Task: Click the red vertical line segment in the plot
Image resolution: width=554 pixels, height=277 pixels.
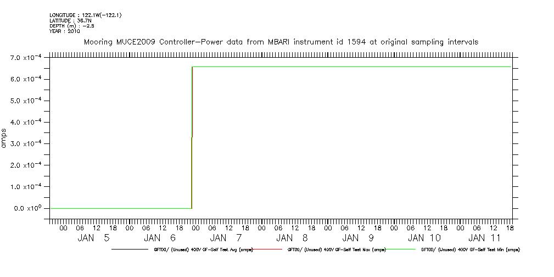Action: [192, 102]
